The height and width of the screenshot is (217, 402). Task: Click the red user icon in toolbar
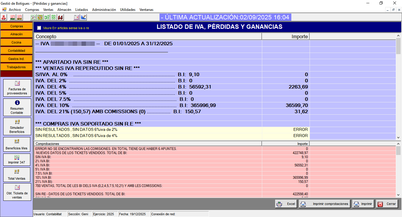(x=4, y=17)
